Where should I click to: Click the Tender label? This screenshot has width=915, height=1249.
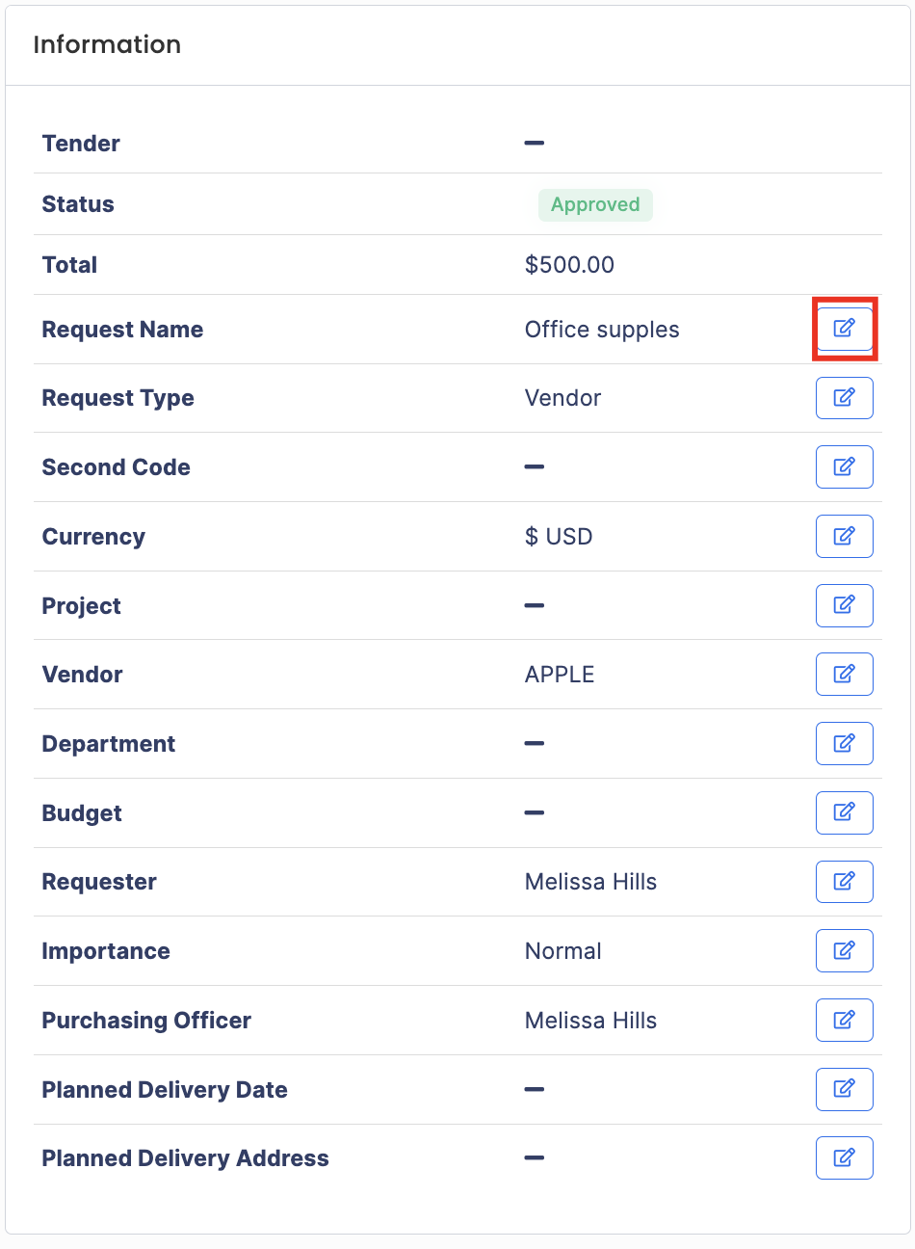coord(81,144)
